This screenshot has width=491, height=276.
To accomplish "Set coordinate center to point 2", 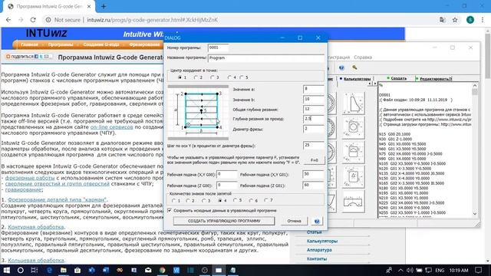I will pos(196,77).
